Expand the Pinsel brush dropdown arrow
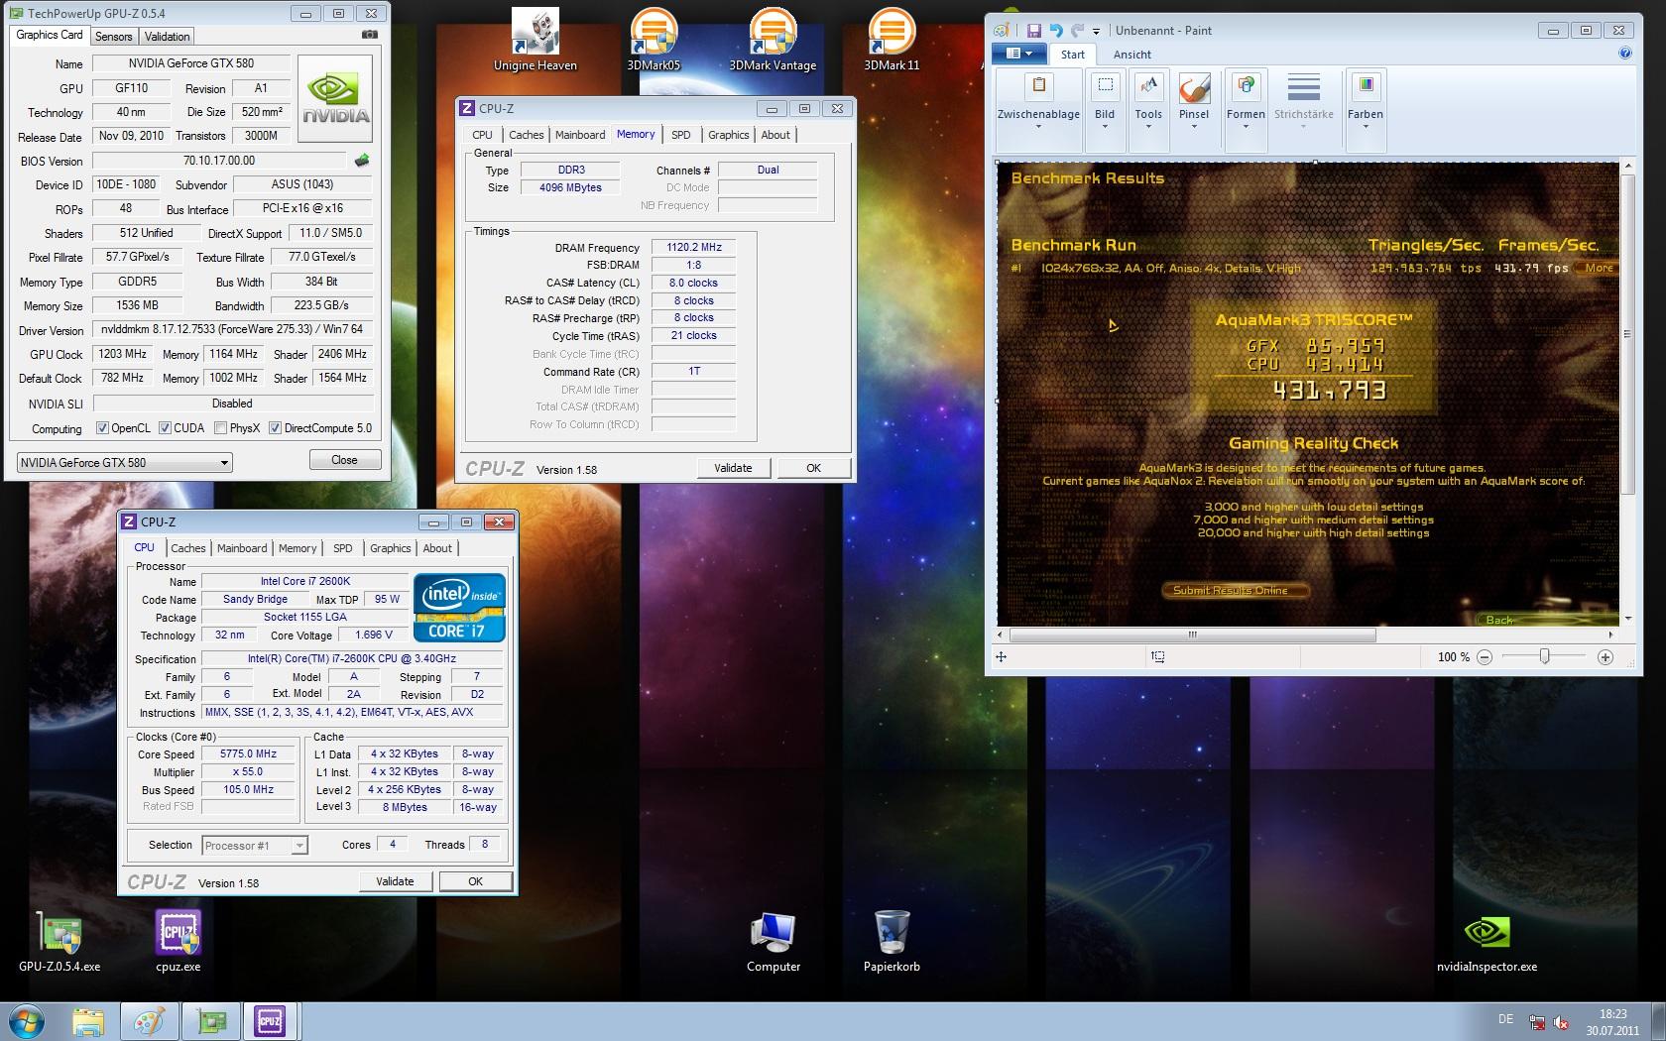This screenshot has height=1041, width=1666. click(x=1194, y=127)
